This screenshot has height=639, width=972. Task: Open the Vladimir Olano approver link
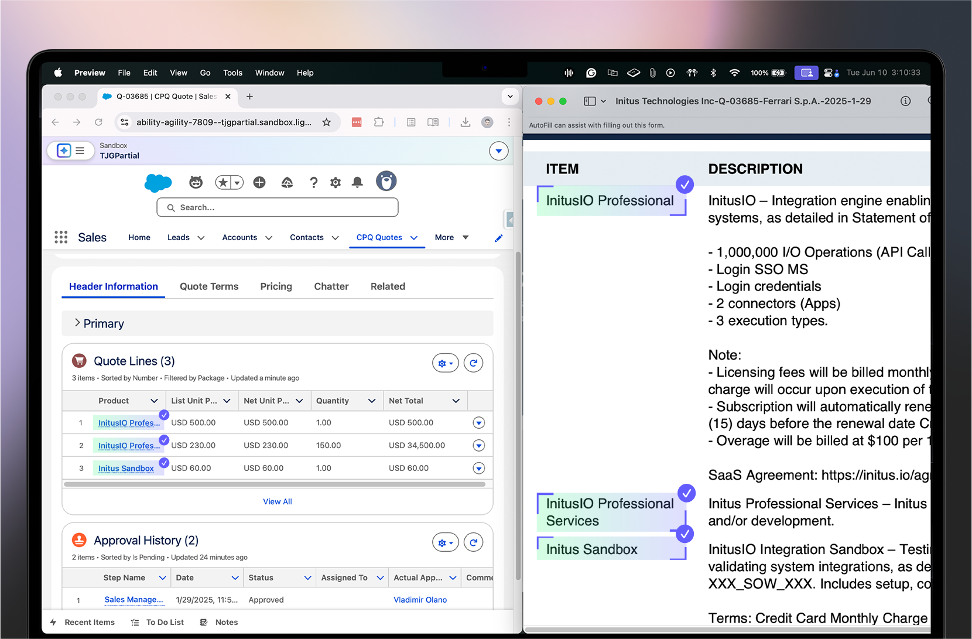coord(420,600)
